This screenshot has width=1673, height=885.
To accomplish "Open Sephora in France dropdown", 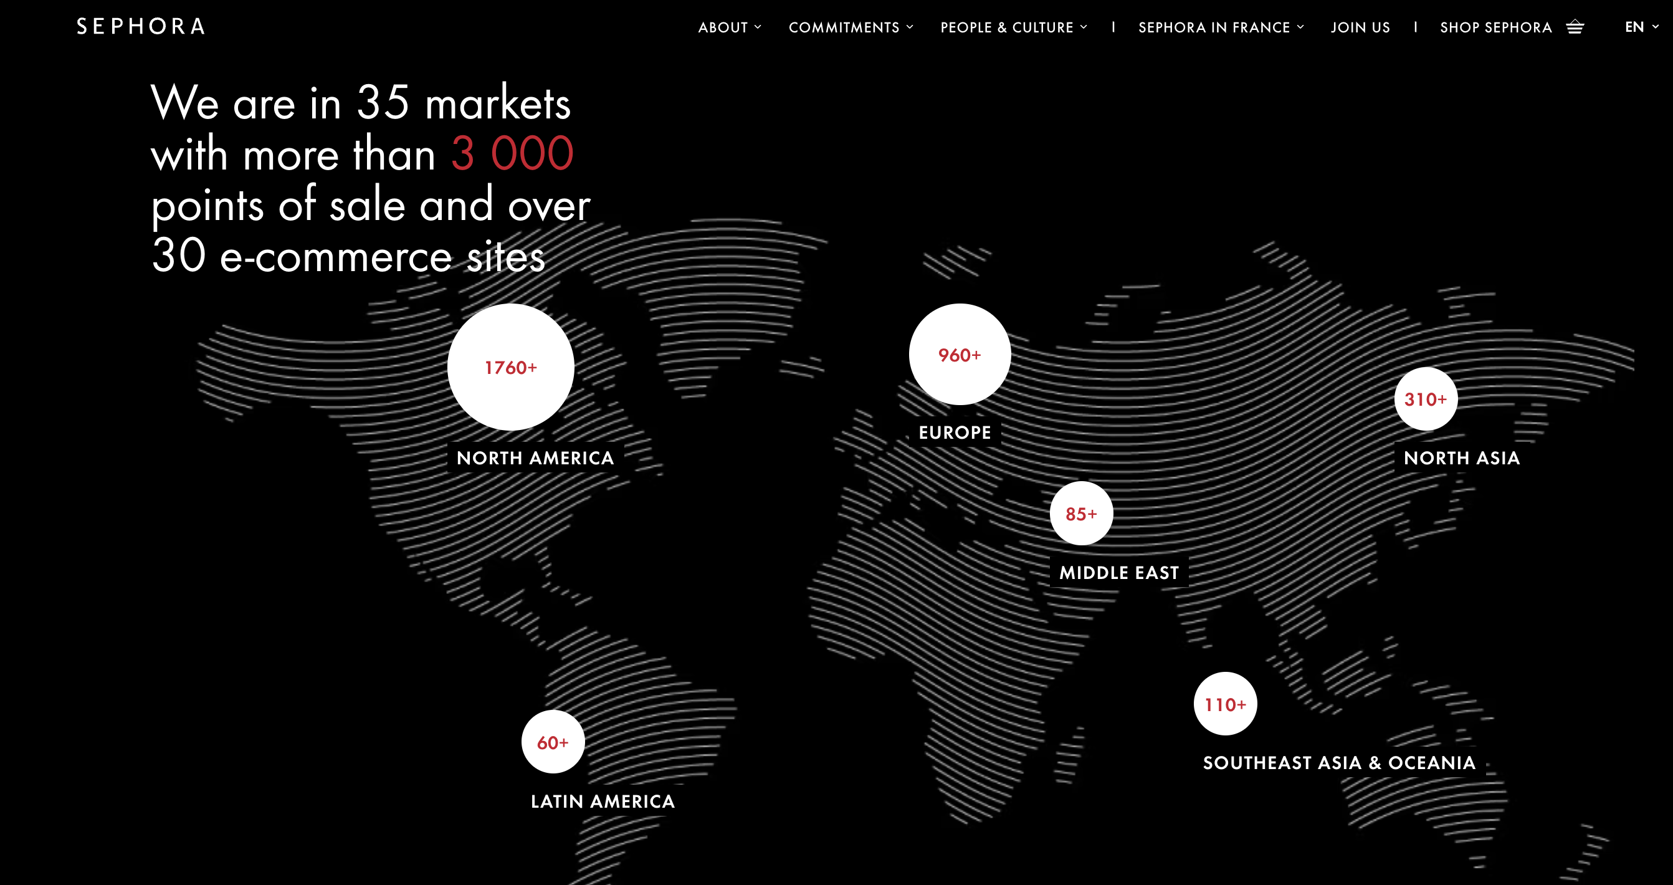I will pyautogui.click(x=1221, y=27).
